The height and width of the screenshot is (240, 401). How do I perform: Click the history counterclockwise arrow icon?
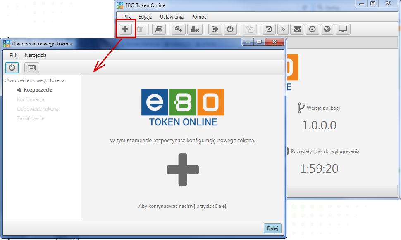click(269, 29)
